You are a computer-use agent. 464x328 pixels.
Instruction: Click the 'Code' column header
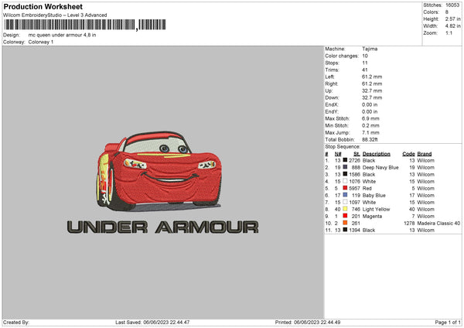(408, 154)
